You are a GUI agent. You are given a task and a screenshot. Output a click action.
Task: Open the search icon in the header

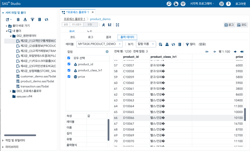click(169, 4)
